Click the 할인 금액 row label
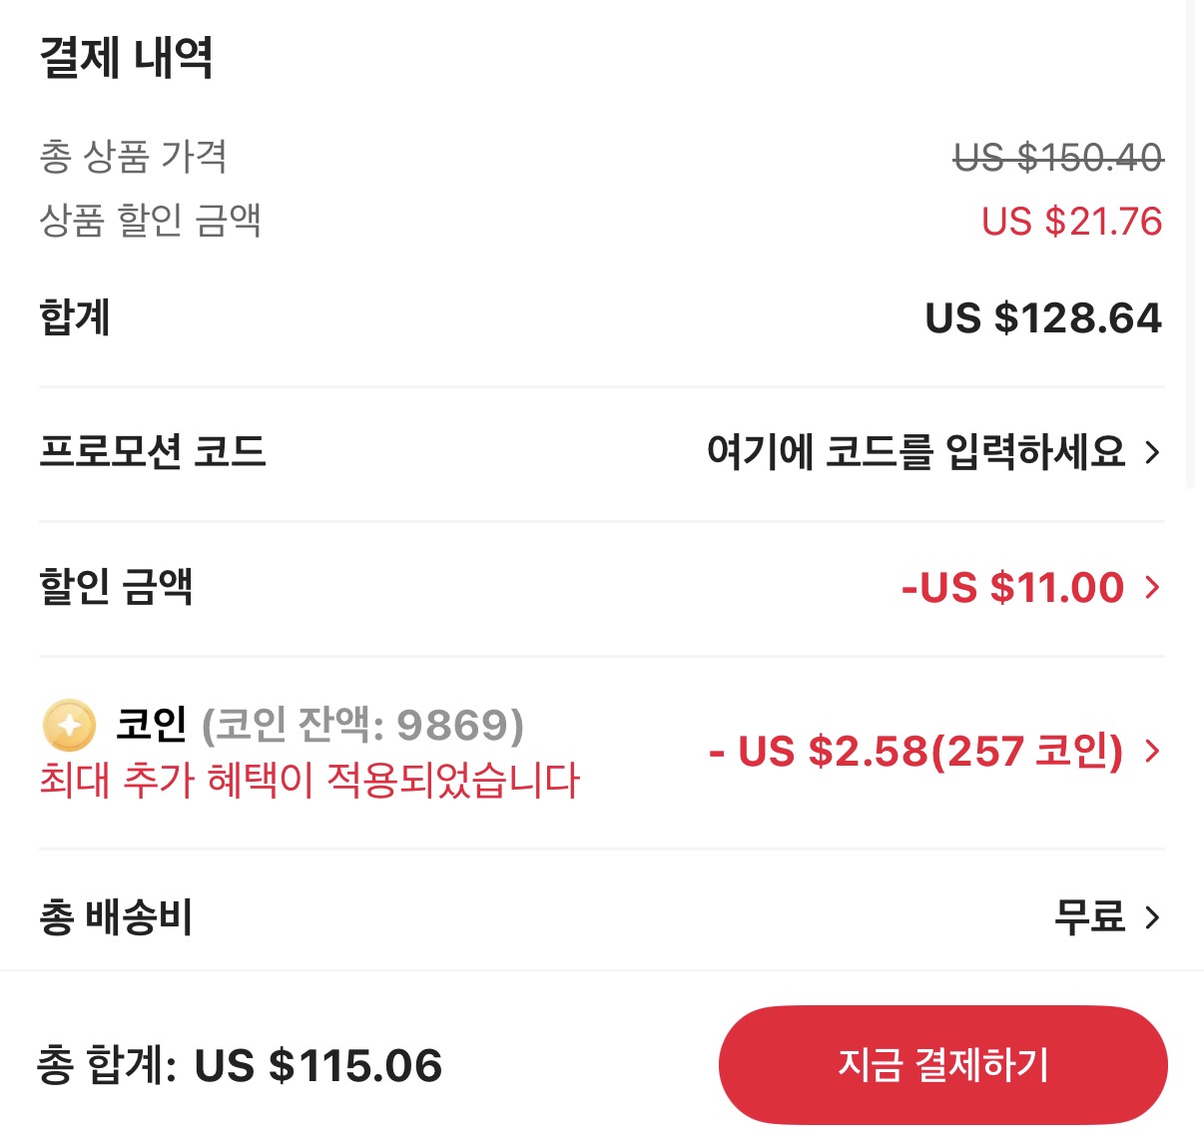1204x1146 pixels. point(116,586)
